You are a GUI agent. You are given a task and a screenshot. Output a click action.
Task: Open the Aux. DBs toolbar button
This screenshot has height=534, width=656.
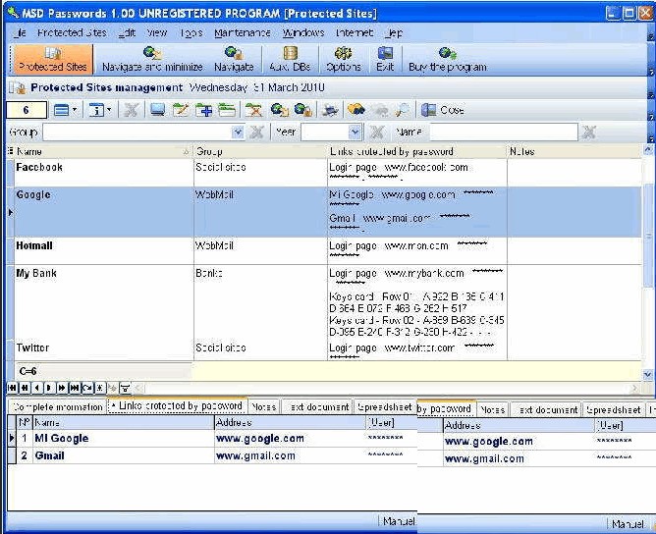[290, 59]
